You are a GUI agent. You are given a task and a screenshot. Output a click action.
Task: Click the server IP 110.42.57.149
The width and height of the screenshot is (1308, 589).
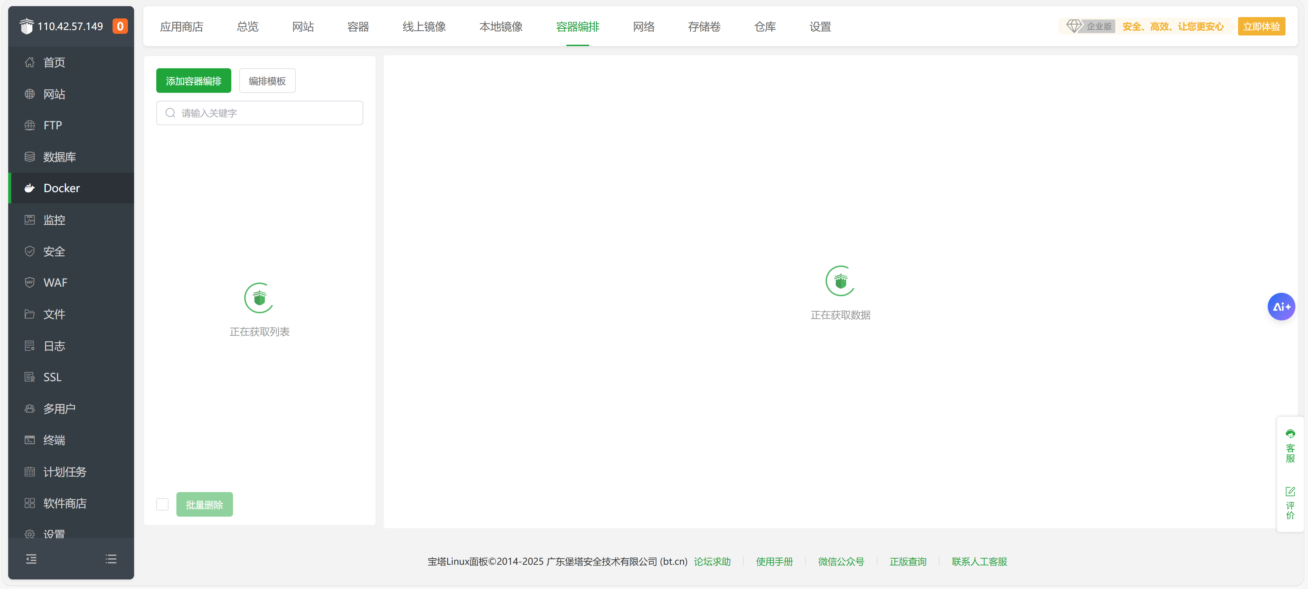[x=70, y=26]
